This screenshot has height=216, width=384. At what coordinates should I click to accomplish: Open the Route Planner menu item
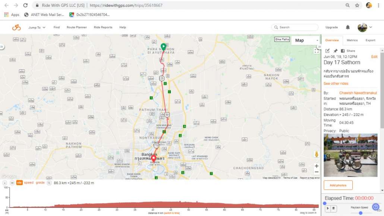coord(77,28)
